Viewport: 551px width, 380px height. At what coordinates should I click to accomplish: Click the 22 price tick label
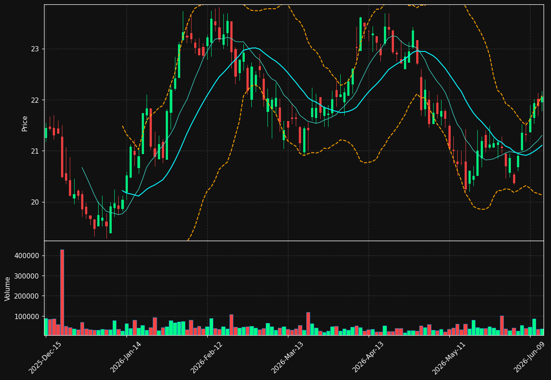pyautogui.click(x=35, y=100)
